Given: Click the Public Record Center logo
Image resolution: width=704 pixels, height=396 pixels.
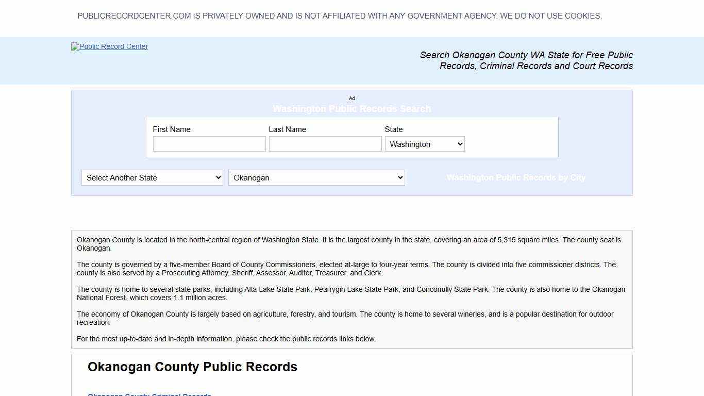Looking at the screenshot, I should [109, 46].
